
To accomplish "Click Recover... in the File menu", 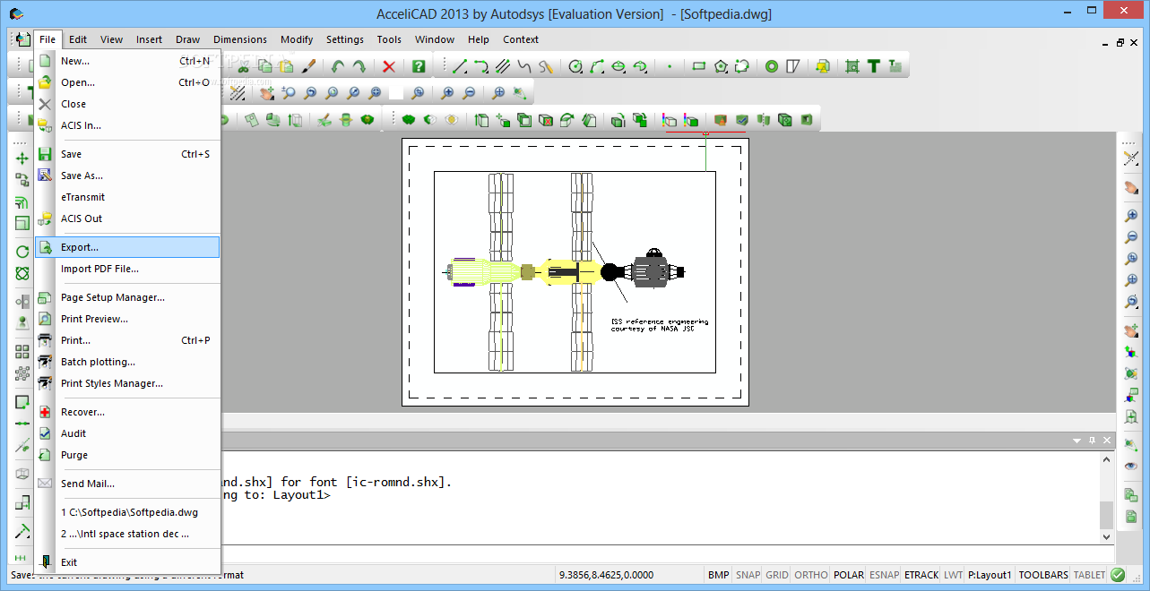I will [x=127, y=412].
